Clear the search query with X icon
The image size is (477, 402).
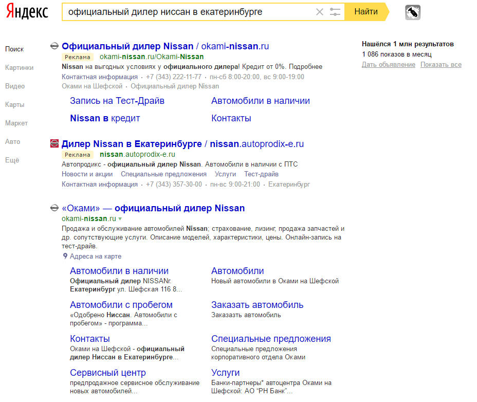tap(320, 12)
